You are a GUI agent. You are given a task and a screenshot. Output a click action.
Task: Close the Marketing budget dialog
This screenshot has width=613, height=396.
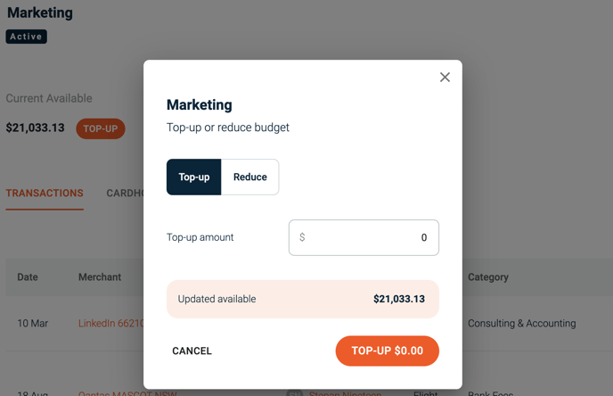click(445, 77)
